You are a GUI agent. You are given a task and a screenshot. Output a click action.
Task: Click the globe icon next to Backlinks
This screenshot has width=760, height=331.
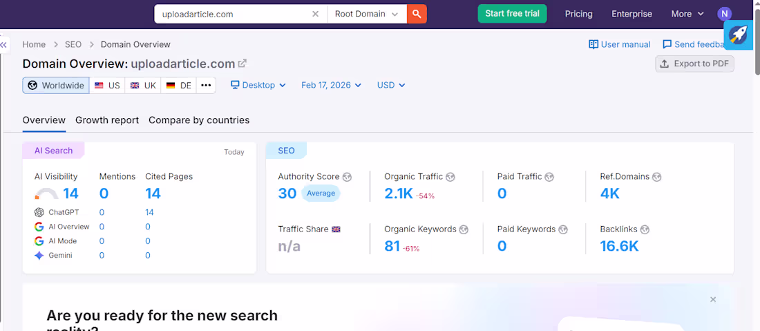(x=645, y=229)
